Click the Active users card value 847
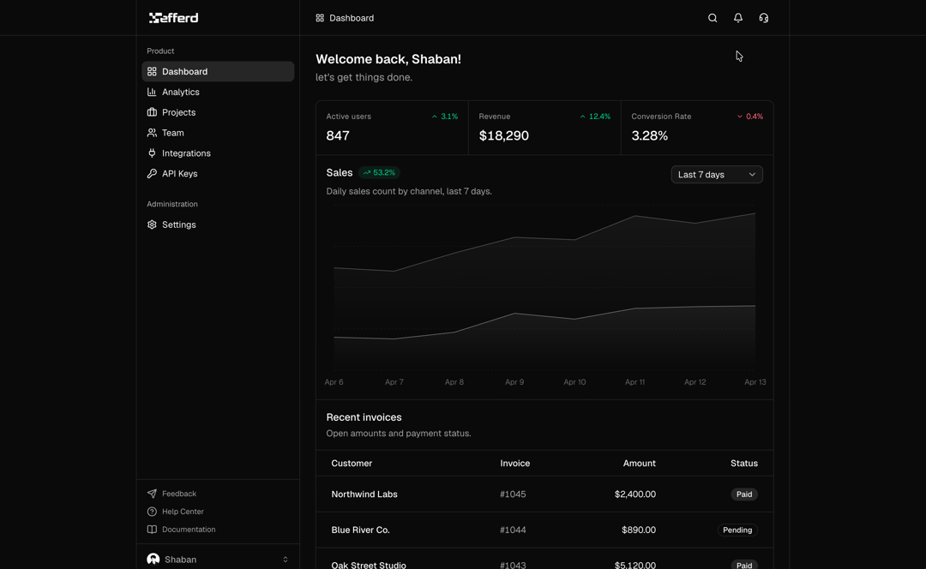 point(338,135)
